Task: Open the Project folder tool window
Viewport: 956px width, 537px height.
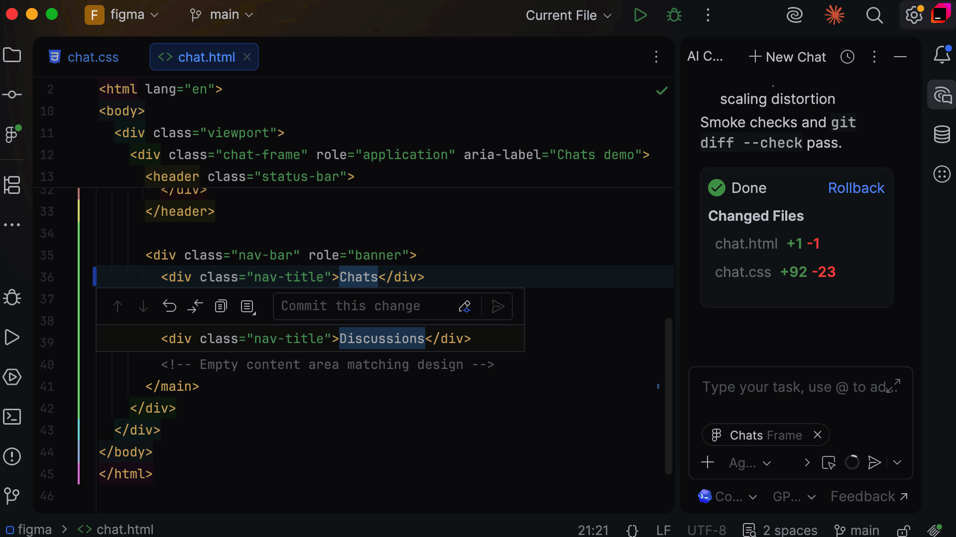Action: point(12,55)
